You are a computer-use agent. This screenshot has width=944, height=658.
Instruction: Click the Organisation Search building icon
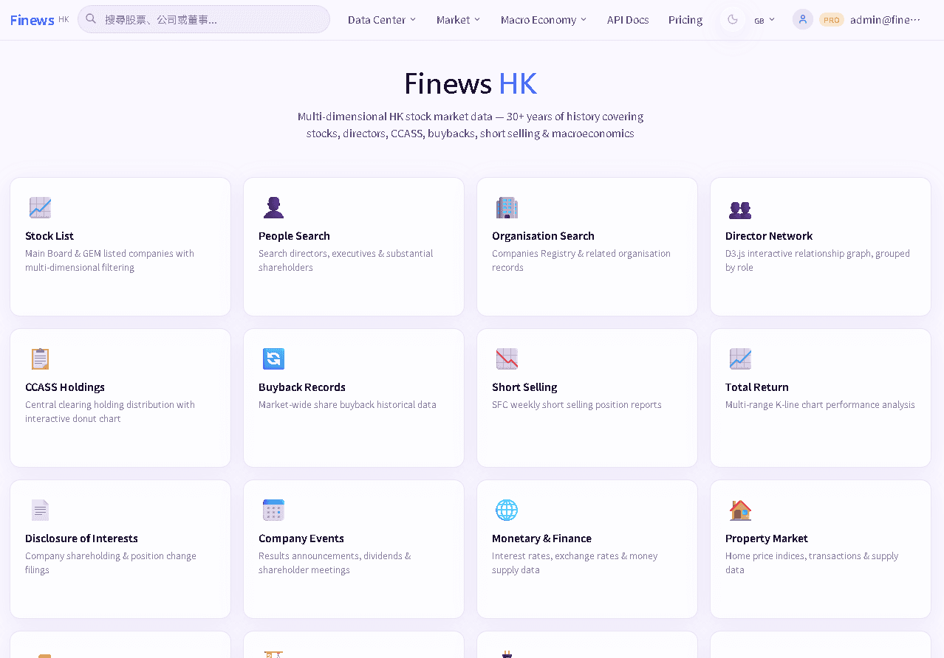coord(507,208)
